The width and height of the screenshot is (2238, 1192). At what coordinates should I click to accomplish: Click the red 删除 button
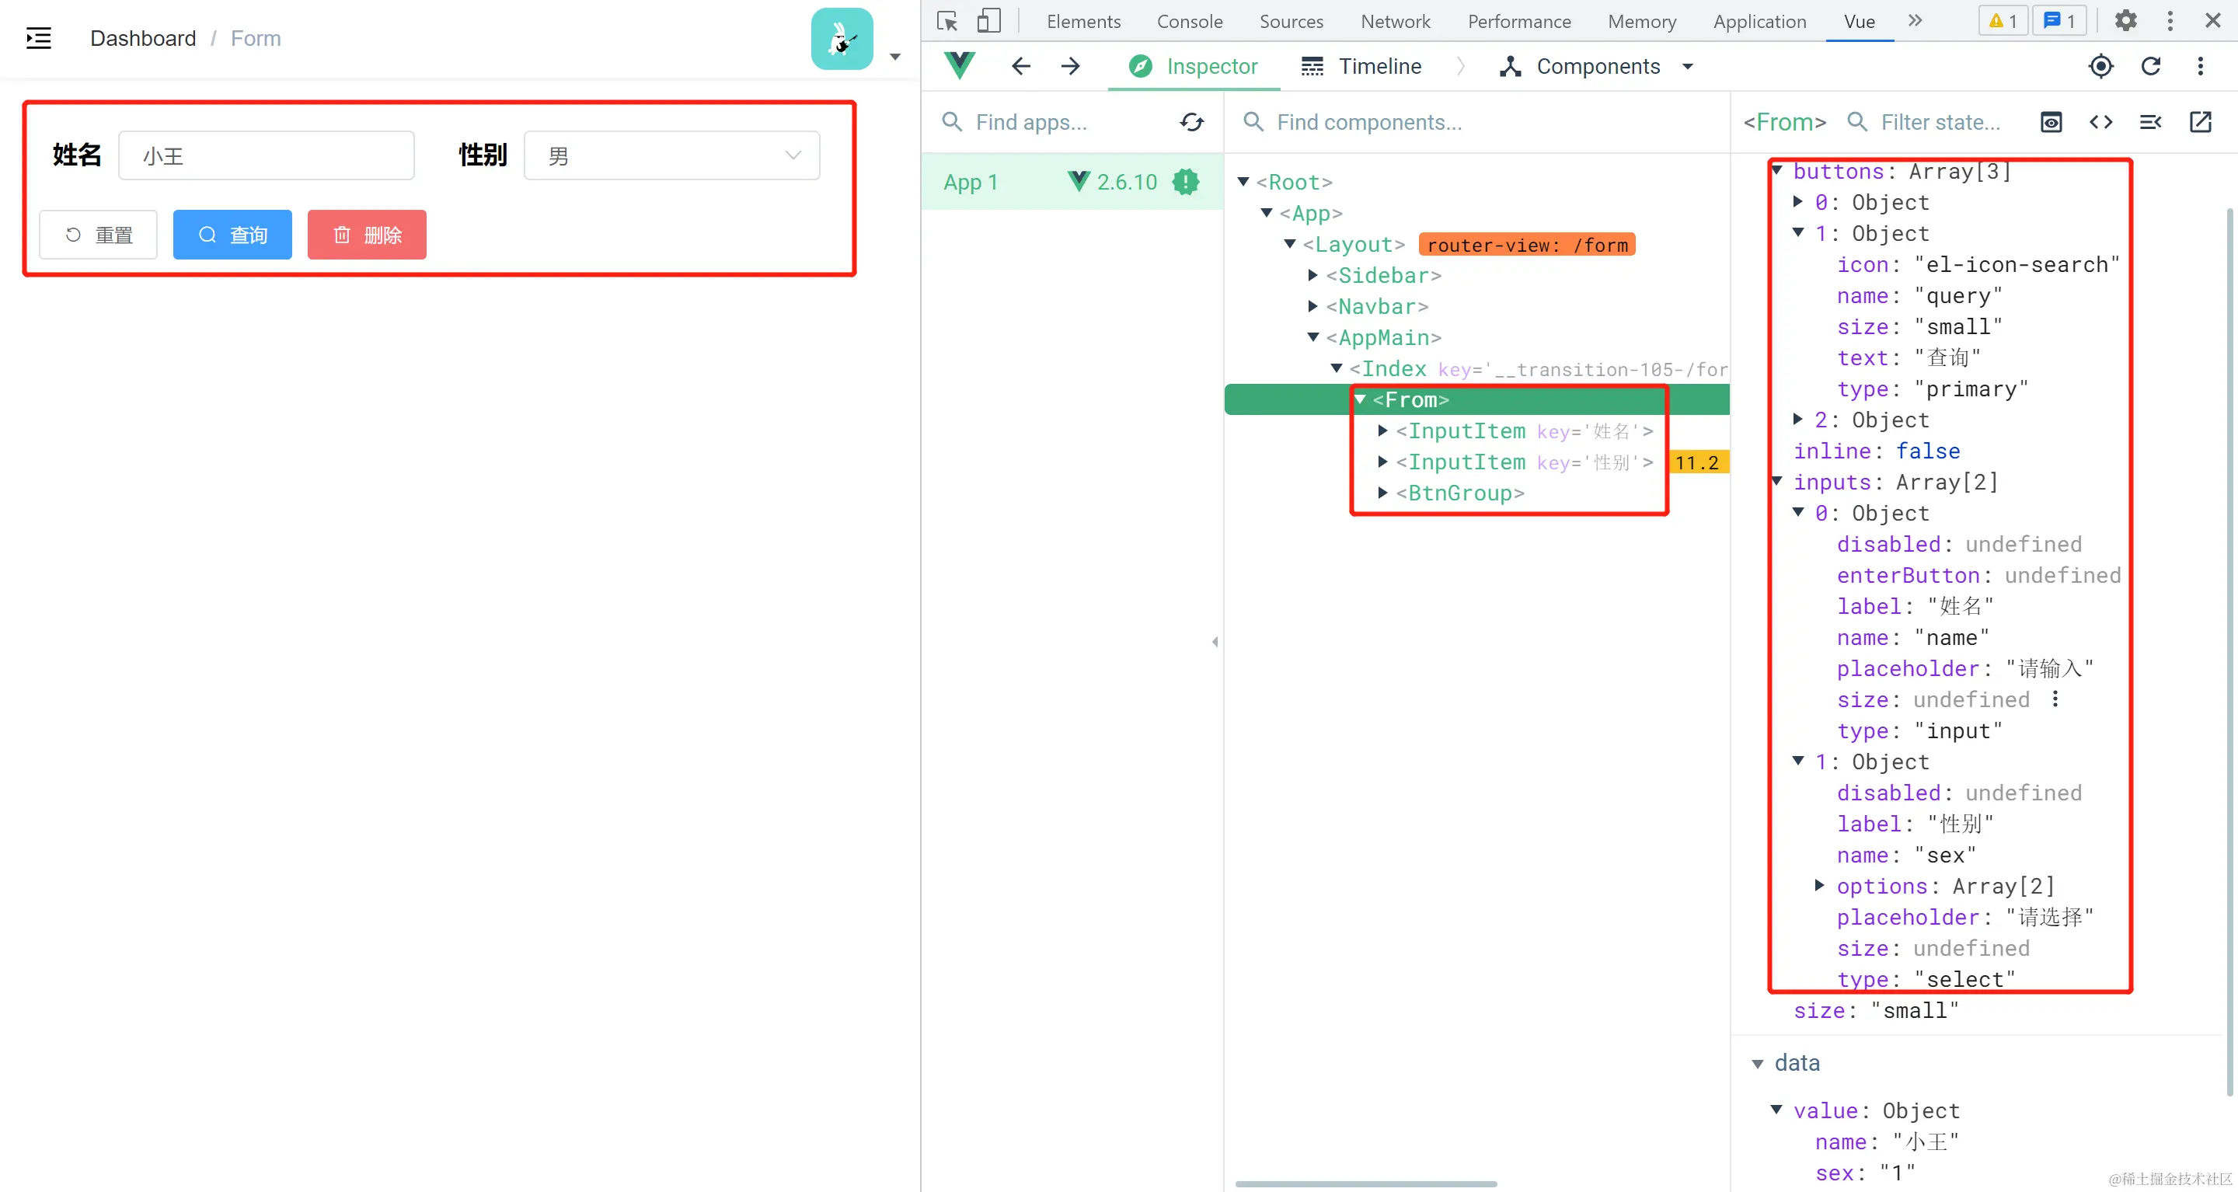pyautogui.click(x=367, y=235)
